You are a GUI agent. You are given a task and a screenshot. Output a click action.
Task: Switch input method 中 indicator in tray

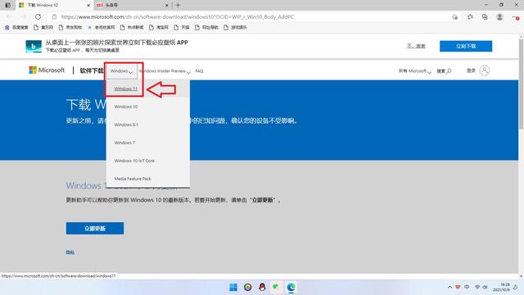point(467,288)
